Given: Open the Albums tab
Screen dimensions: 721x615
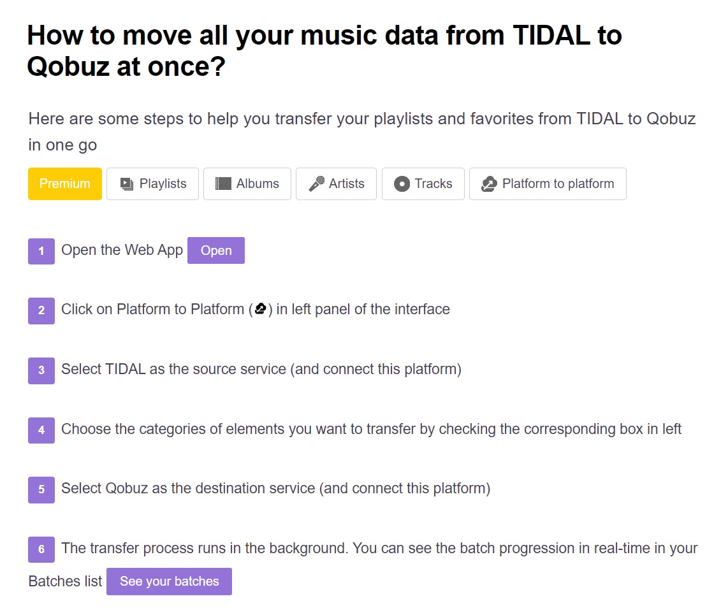Looking at the screenshot, I should [247, 184].
